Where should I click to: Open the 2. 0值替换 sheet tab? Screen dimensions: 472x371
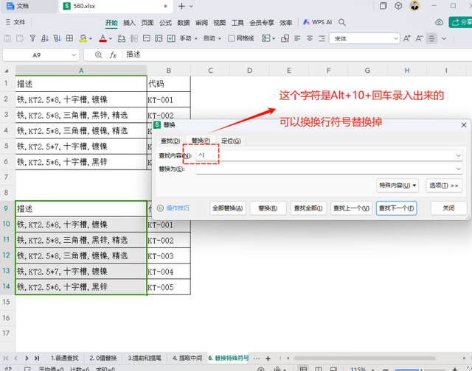point(103,358)
